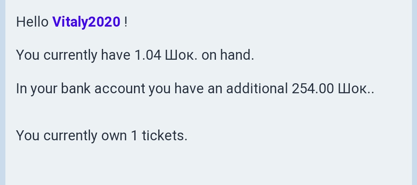Viewport: 417px width, 185px height.
Task: Click the ticket count number 1
Action: [x=134, y=135]
